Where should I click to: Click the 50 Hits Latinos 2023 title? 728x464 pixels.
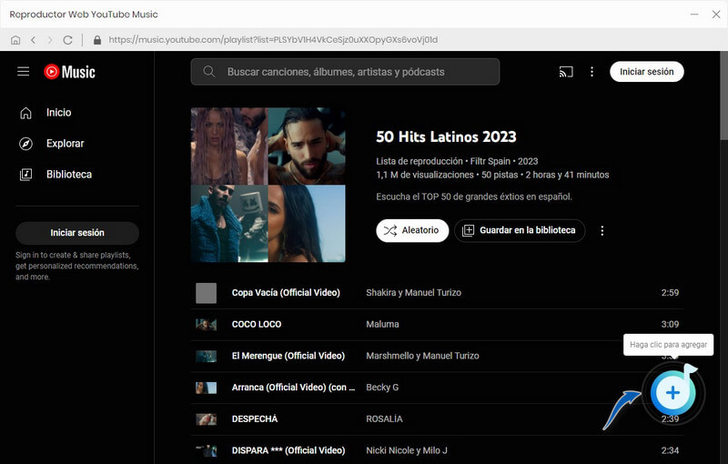point(446,136)
